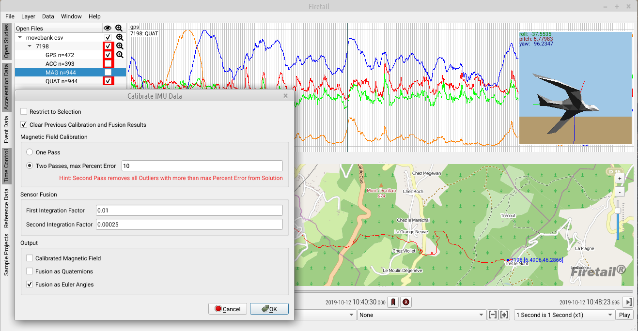Zoom to tag 7198 data
The width and height of the screenshot is (638, 331).
[x=120, y=46]
